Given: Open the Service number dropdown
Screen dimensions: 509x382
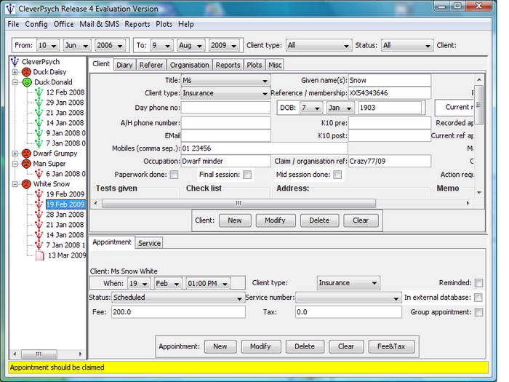Looking at the screenshot, I should point(348,298).
